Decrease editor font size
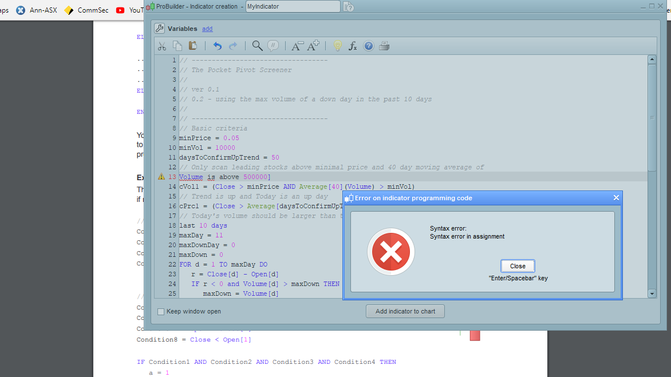671x377 pixels. 297,46
